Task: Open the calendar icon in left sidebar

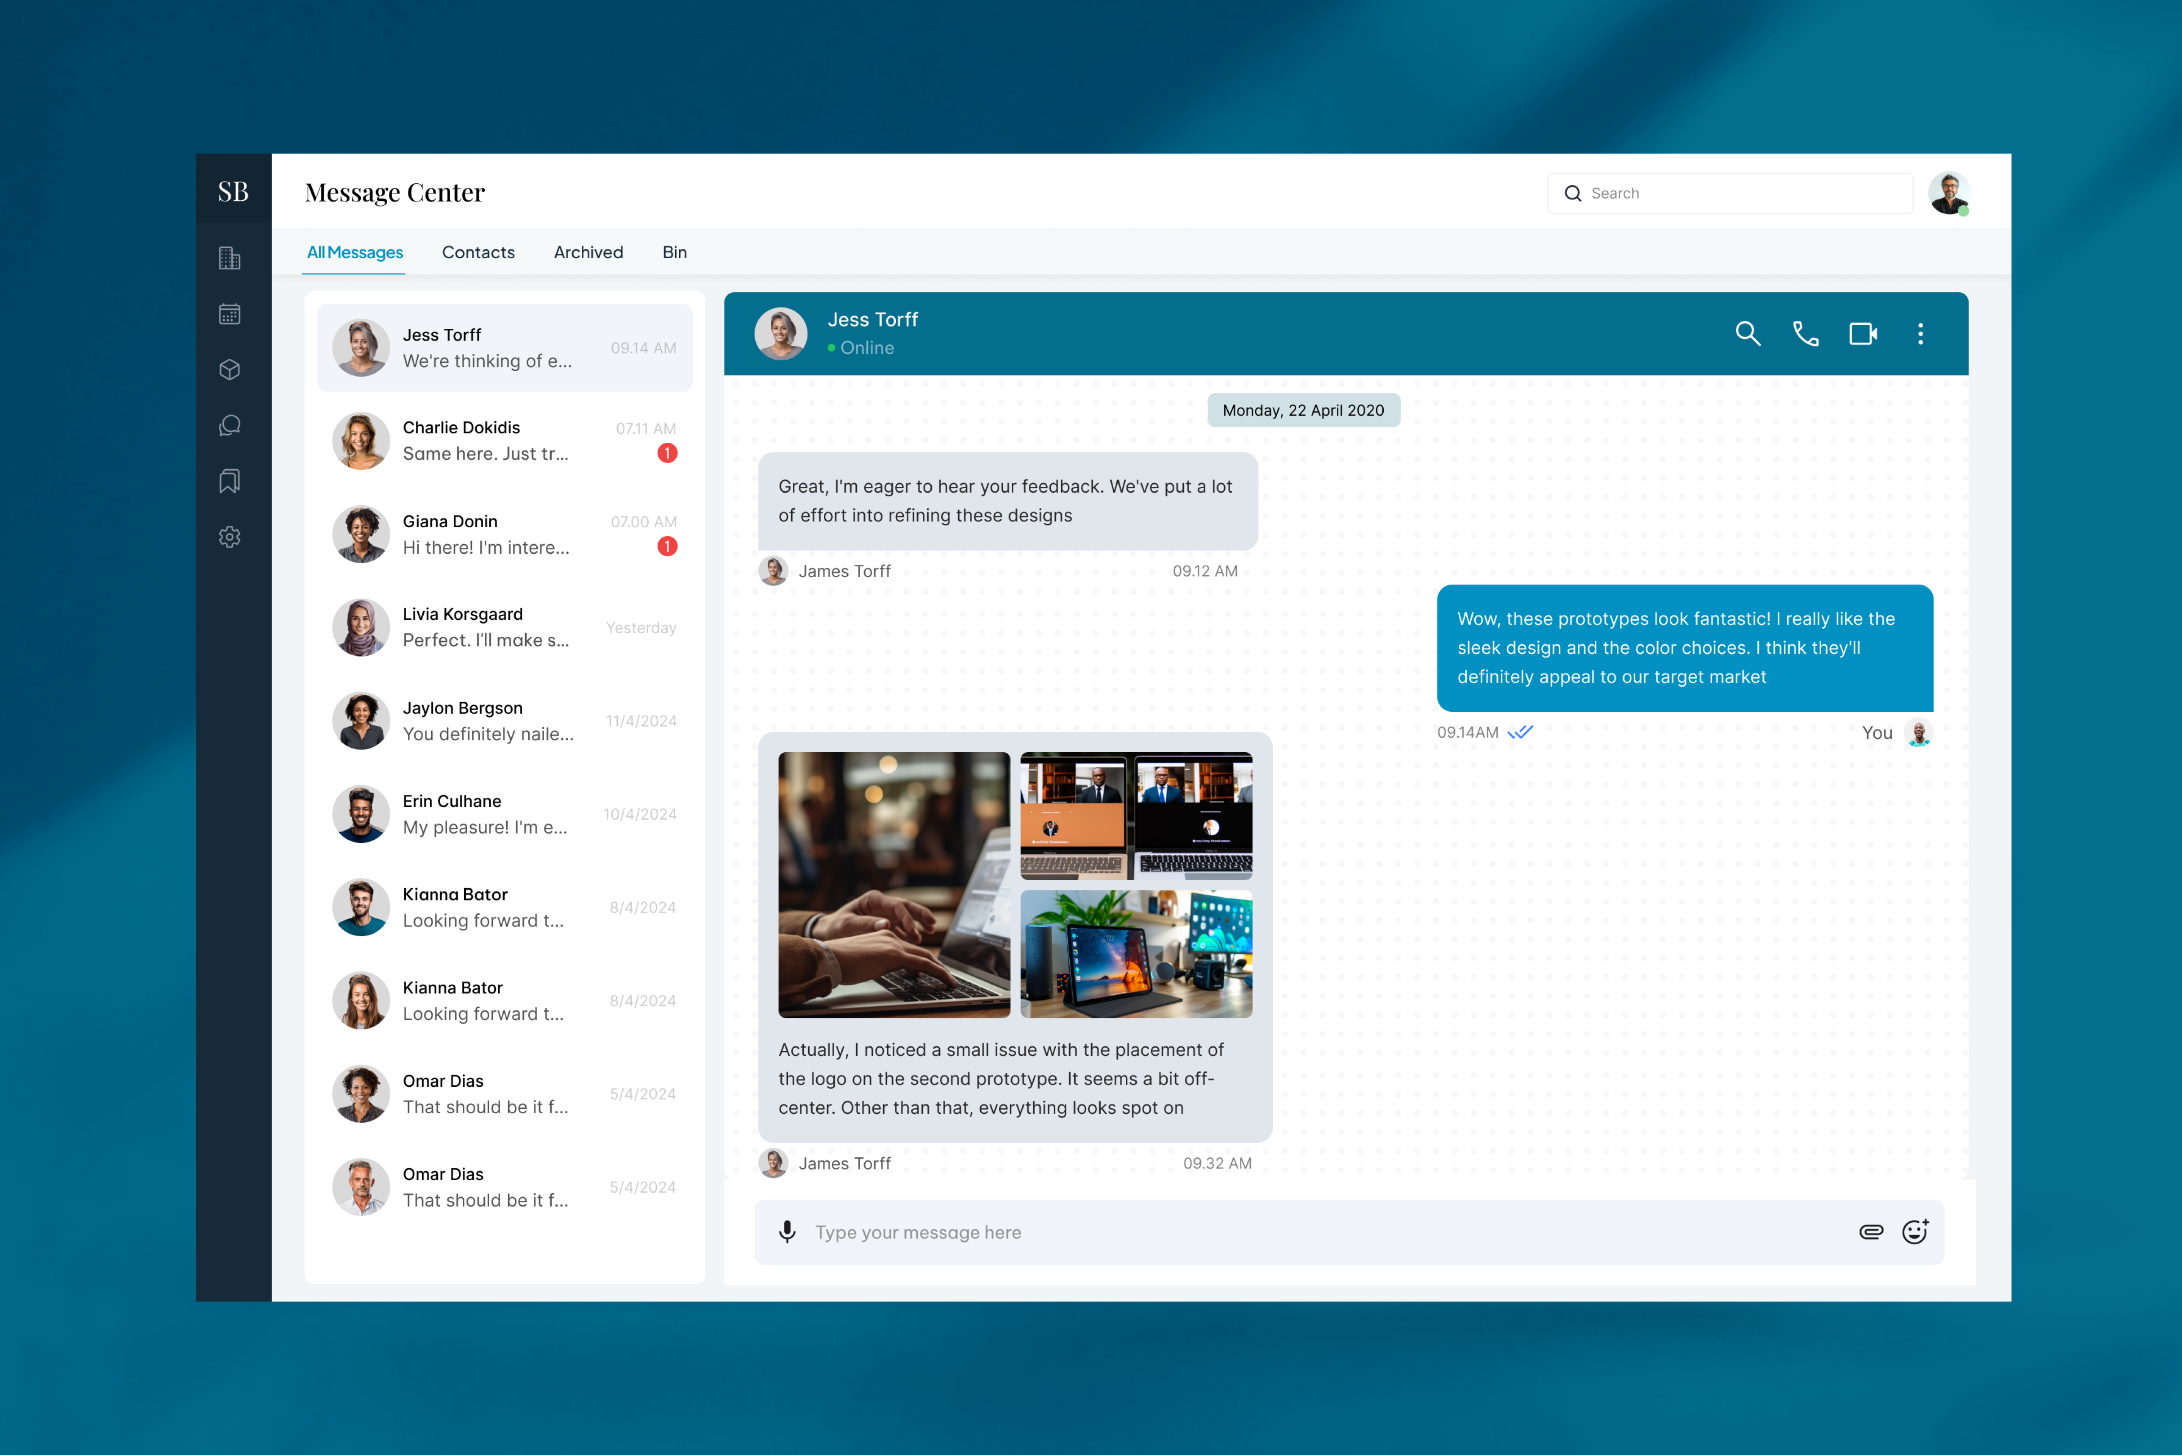Action: point(229,313)
